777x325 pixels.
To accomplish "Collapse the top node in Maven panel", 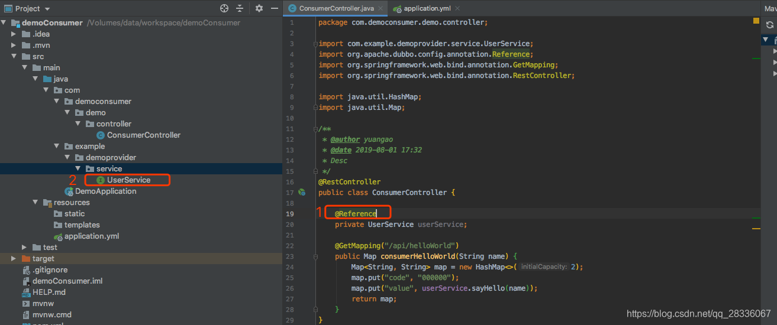I will pyautogui.click(x=765, y=40).
